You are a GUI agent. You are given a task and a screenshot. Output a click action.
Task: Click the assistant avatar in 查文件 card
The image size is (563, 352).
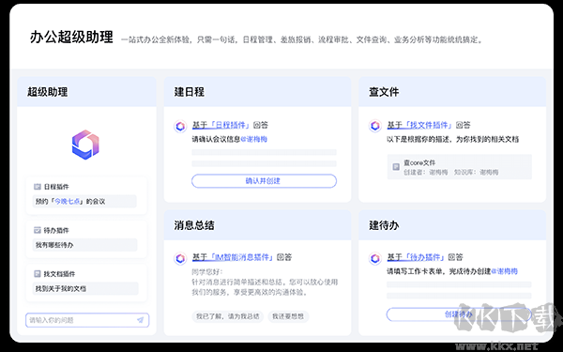pos(375,126)
